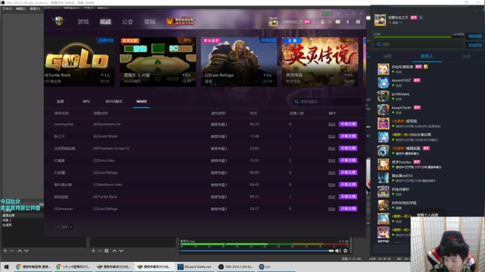Open OBS source properties gear icon
This screenshot has height=272, width=485.
[x=106, y=250]
